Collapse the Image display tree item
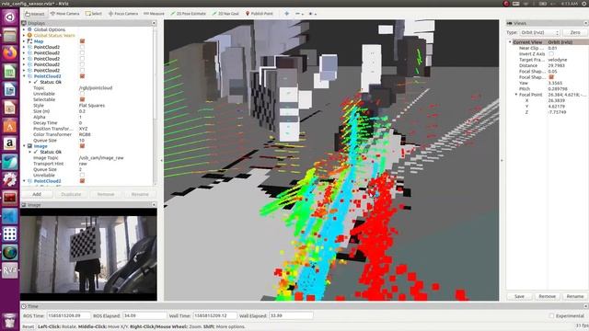The width and height of the screenshot is (589, 331). pyautogui.click(x=24, y=146)
